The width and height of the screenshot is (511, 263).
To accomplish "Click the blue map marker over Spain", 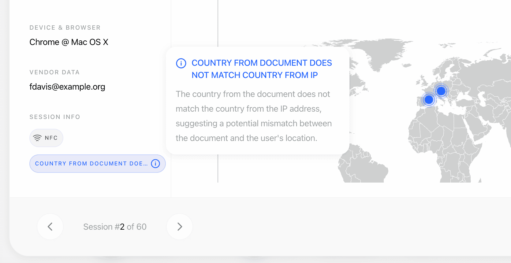I will click(429, 99).
